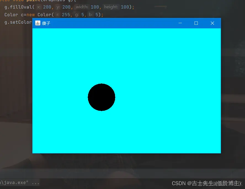Click the red value 255 in Color
This screenshot has height=189, width=245.
point(66,15)
